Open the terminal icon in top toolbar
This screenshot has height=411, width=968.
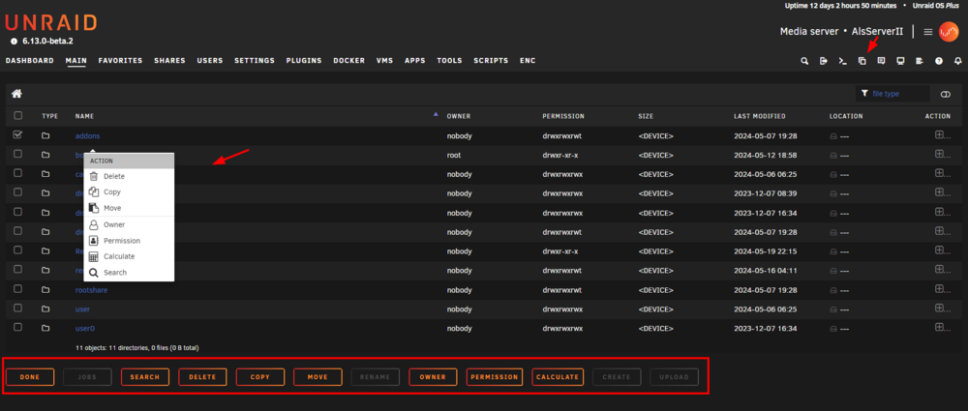point(842,61)
